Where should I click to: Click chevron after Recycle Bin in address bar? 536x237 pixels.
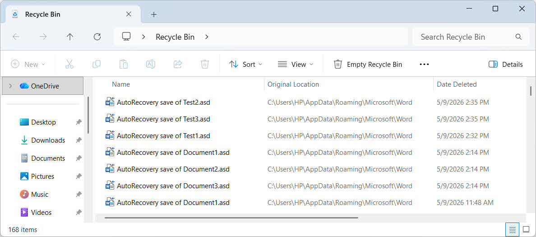tap(207, 37)
